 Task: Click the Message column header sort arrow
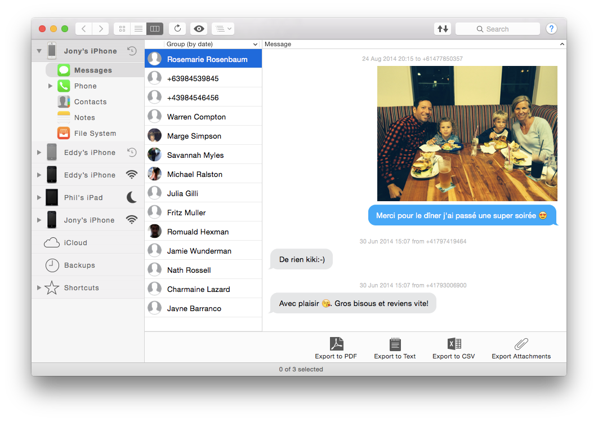pyautogui.click(x=562, y=45)
